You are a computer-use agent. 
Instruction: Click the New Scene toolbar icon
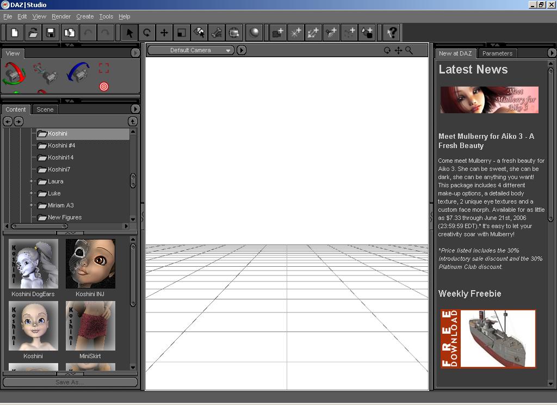pyautogui.click(x=15, y=33)
